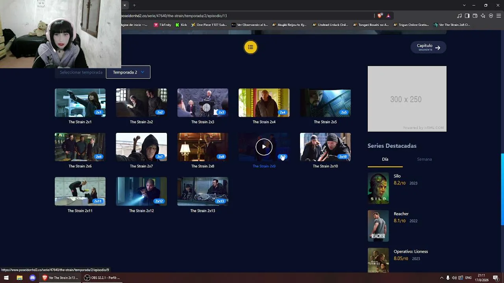Image resolution: width=504 pixels, height=283 pixels.
Task: Open the Brave Wallet icon
Action: coord(475,16)
